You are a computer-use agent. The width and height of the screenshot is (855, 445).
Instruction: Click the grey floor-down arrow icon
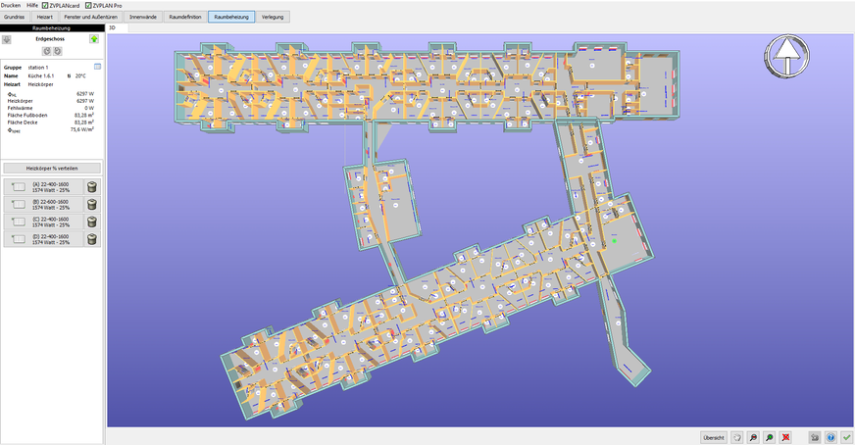[7, 40]
